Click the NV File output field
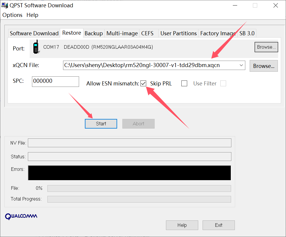The image size is (286, 237). pyautogui.click(x=130, y=143)
